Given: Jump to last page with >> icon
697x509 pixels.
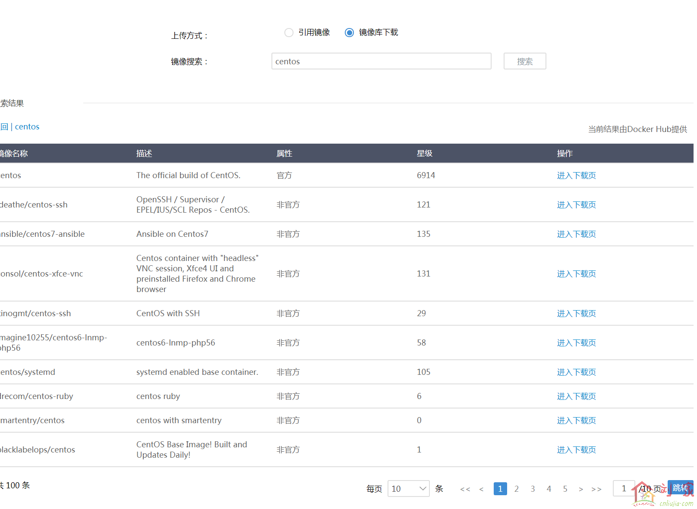Looking at the screenshot, I should 596,489.
